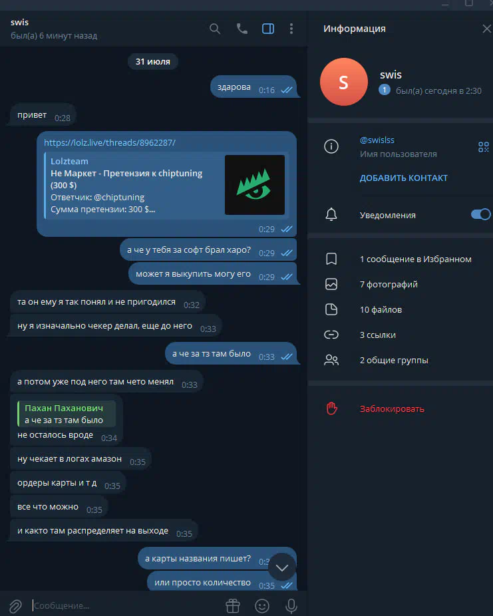
Task: Open the lolz.live thread link
Action: tap(110, 142)
